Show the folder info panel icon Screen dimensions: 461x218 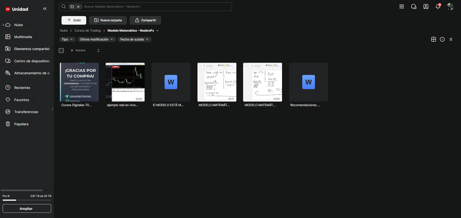point(442,39)
